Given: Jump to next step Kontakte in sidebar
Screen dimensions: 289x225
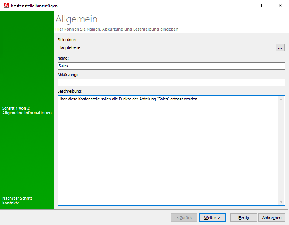Looking at the screenshot, I should 11,203.
